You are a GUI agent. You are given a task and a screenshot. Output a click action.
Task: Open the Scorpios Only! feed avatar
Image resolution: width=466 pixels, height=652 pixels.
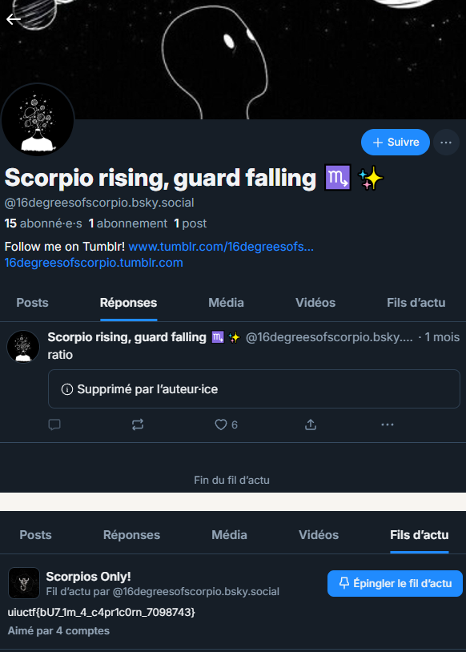24,583
